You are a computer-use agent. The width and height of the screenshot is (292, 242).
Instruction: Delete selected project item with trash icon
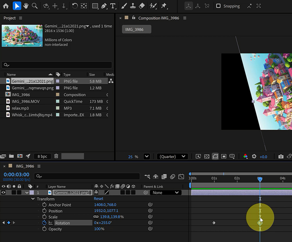[56, 156]
